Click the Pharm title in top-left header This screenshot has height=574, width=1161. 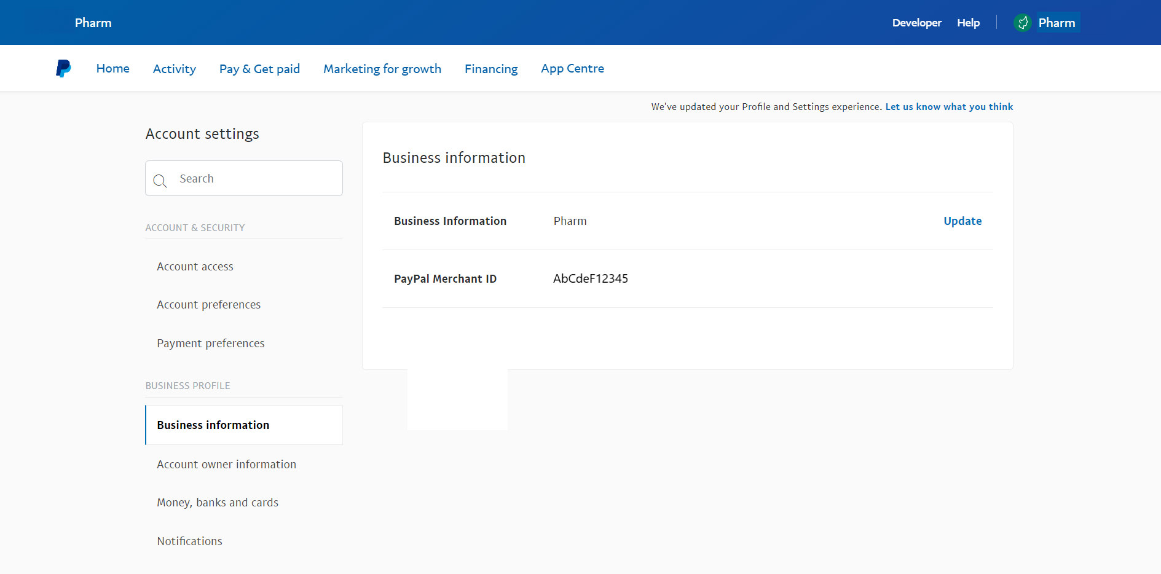coord(93,23)
